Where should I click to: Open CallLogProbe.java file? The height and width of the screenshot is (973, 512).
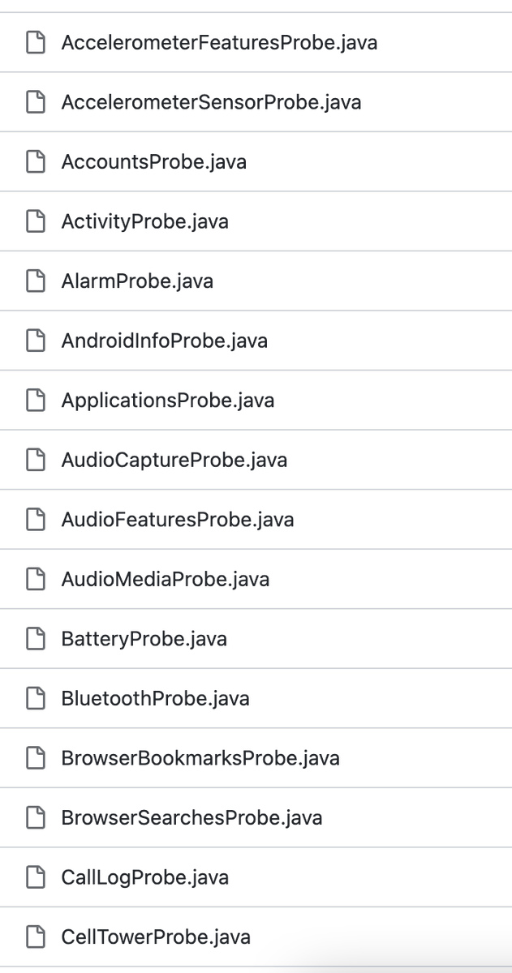pos(145,877)
